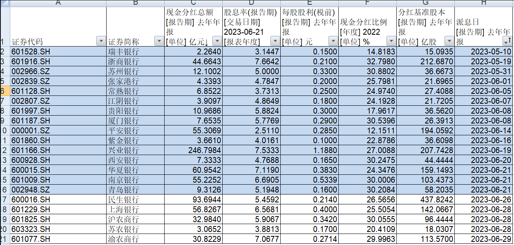Click 派息日 header cell

point(484,26)
